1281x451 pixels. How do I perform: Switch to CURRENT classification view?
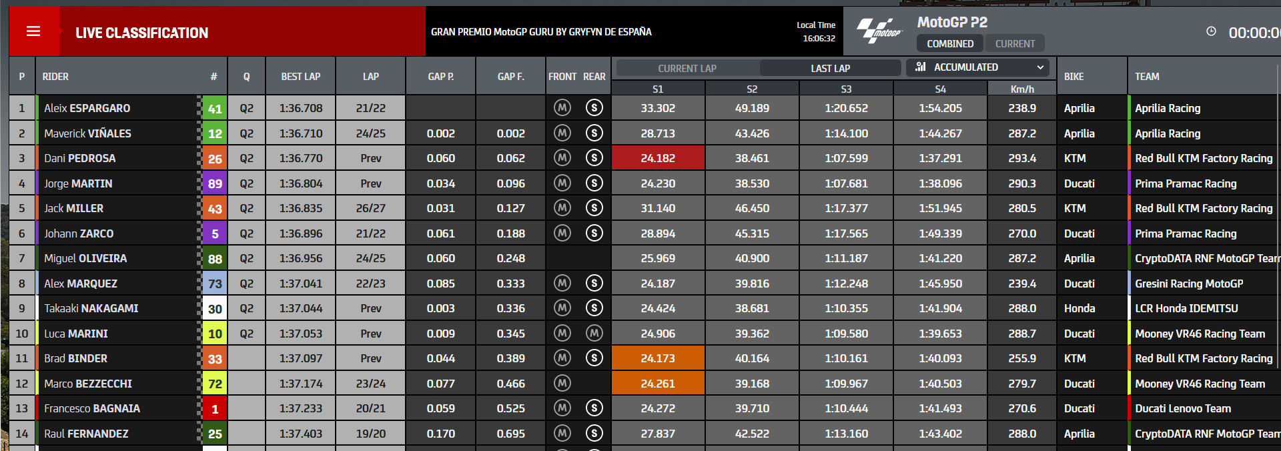click(x=1015, y=43)
